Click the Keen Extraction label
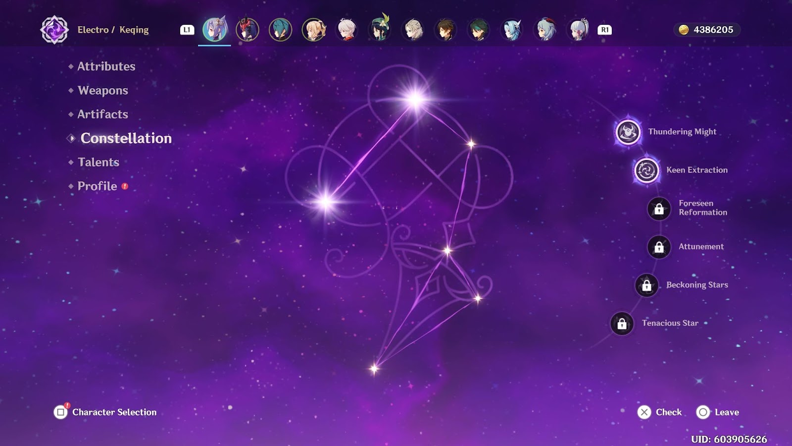Viewport: 792px width, 446px height. pos(697,170)
